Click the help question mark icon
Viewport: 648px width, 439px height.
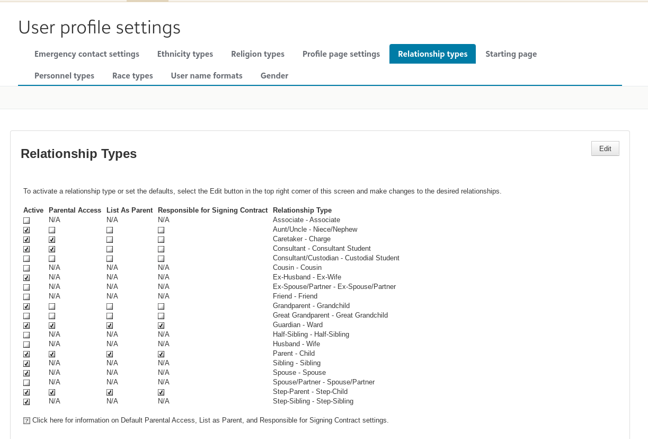26,421
